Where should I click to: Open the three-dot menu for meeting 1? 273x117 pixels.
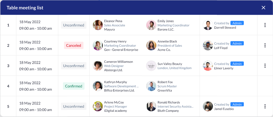[x=265, y=25]
